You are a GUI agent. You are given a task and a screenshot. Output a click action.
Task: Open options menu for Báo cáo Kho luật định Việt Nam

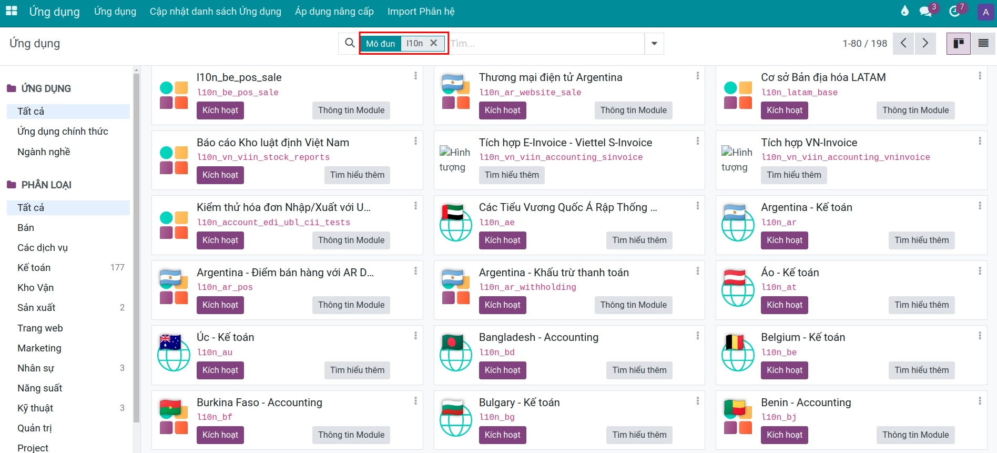coord(415,141)
